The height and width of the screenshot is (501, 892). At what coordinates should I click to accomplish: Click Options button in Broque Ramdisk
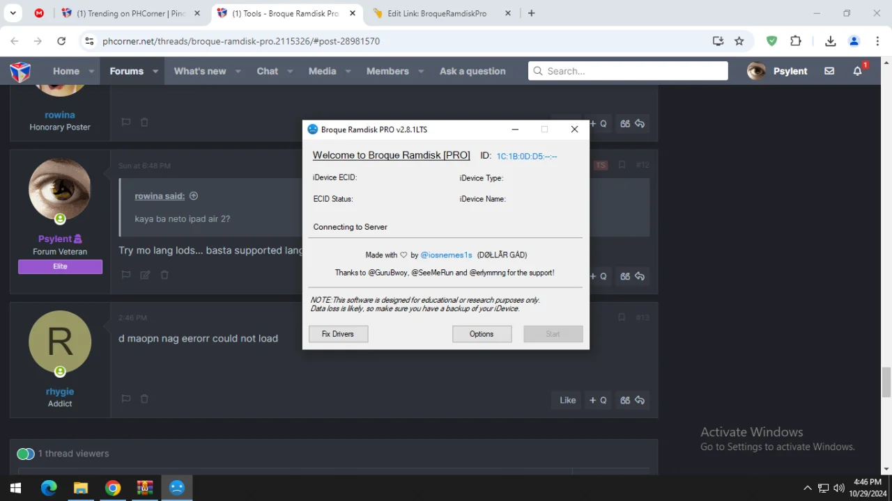482,334
